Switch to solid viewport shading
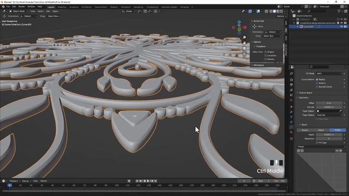Image resolution: width=349 pixels, height=196 pixels. tap(274, 11)
